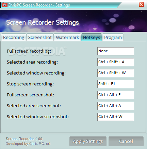Click the ChrisPC Screen Recorder title bar icon
The image size is (147, 149).
5,5
